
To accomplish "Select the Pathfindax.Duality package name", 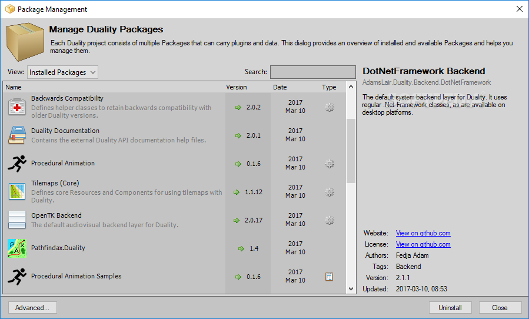I will click(x=58, y=248).
